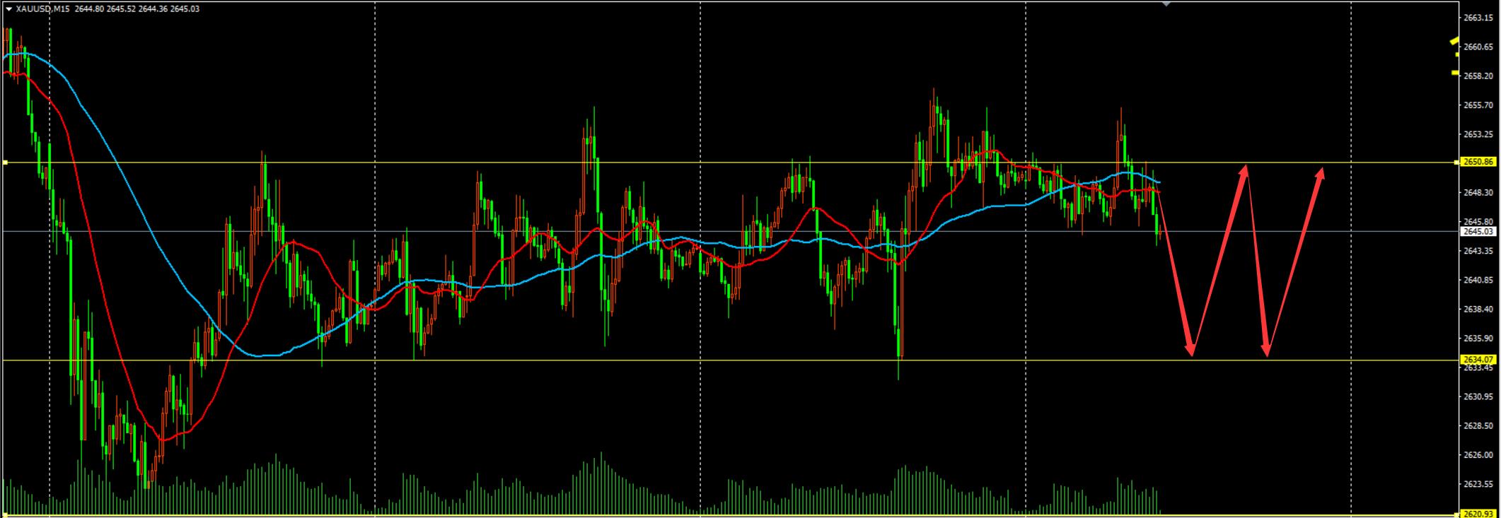This screenshot has height=518, width=1501.
Task: Click the high value 2645.52 in header
Action: tap(122, 9)
